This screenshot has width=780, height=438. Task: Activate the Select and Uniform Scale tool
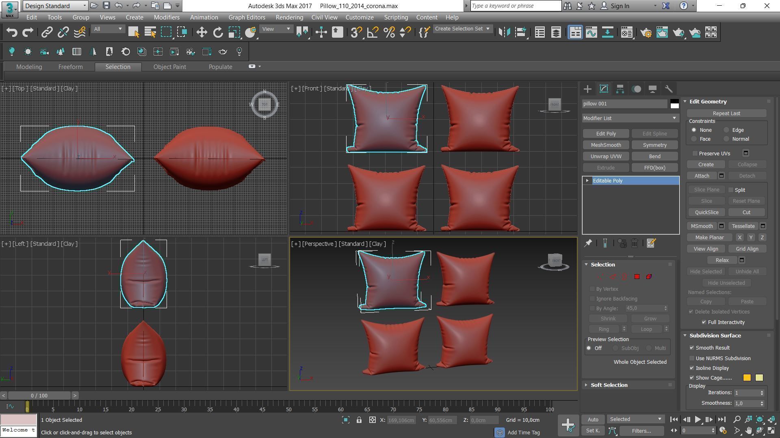[234, 32]
